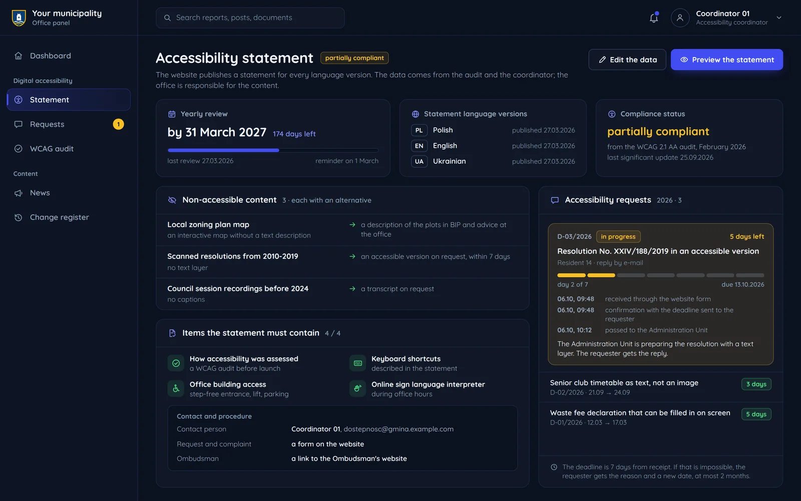Image resolution: width=801 pixels, height=501 pixels.
Task: Open the Local zoning plan map row
Action: click(x=342, y=230)
